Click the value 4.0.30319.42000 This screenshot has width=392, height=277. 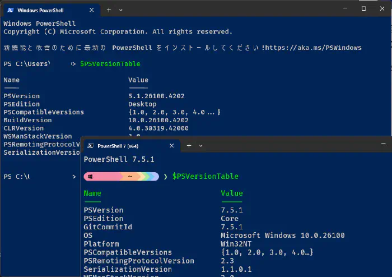point(158,128)
